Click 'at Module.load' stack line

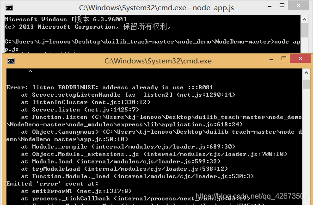pos(121,161)
